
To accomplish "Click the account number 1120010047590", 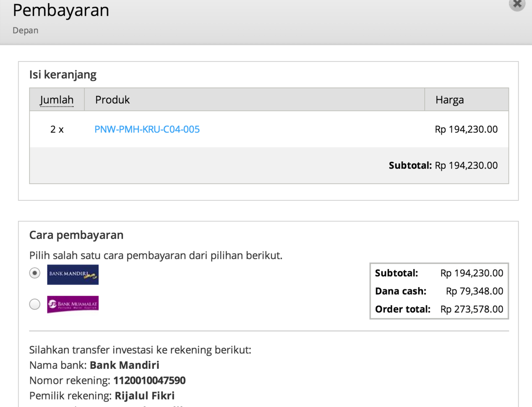I will 149,380.
